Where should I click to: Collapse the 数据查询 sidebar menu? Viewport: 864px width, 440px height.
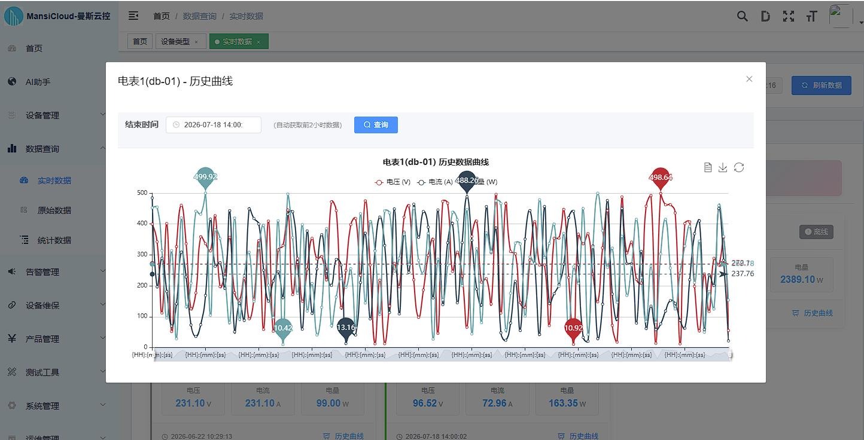pyautogui.click(x=59, y=149)
